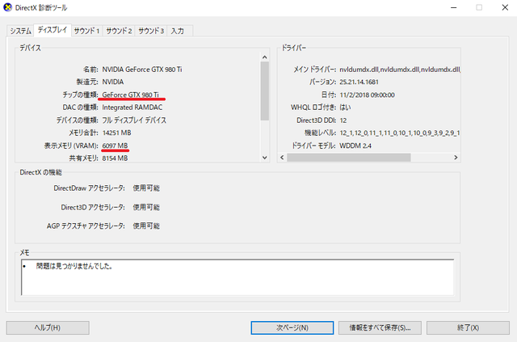Screen dimensions: 517x342
Task: Click the device panel vertical scrollbar thumb
Action: (x=264, y=91)
